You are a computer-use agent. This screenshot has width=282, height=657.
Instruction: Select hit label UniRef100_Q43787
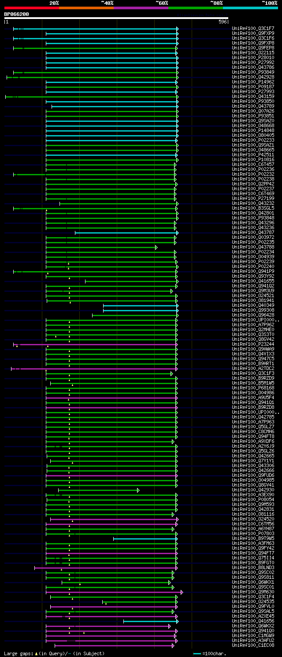click(x=253, y=233)
